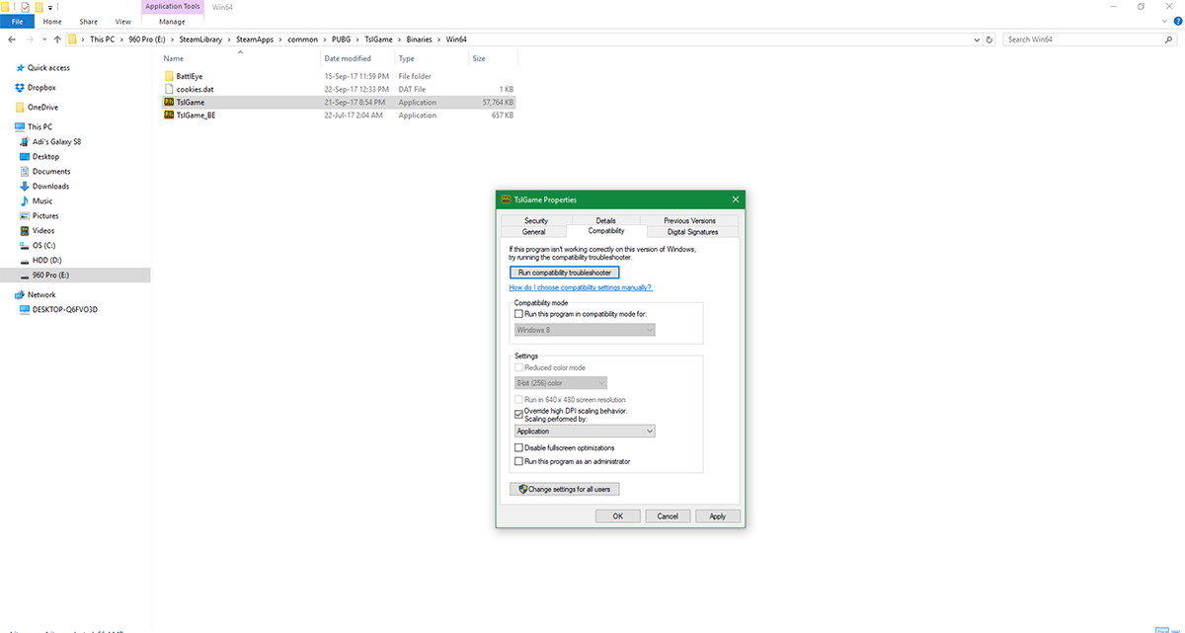Enable Run this program as an administrator
This screenshot has height=633, width=1185.
point(518,461)
